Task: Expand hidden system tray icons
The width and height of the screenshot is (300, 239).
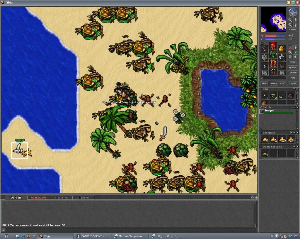Action: point(277,236)
